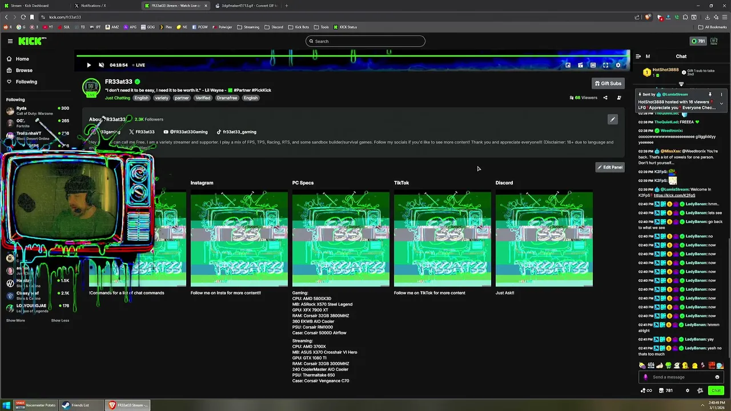Click the user icon next to the share icon
This screenshot has height=411, width=731.
click(619, 98)
